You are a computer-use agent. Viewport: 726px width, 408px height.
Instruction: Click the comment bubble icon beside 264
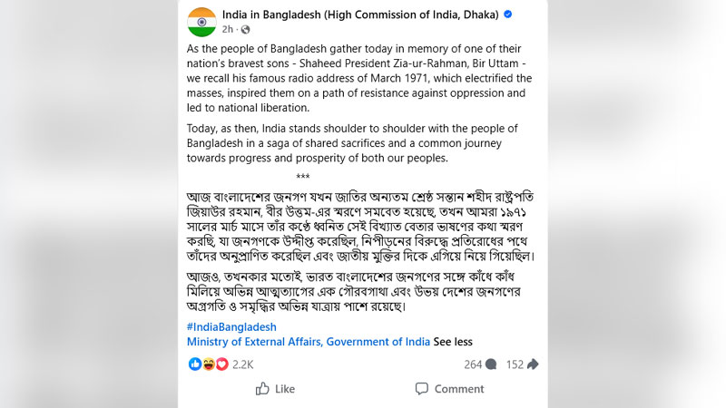(491, 364)
